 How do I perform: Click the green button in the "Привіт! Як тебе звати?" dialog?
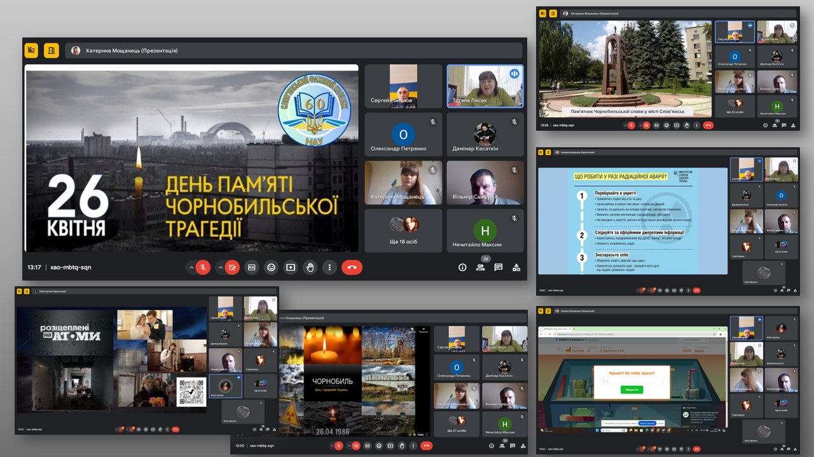point(631,389)
